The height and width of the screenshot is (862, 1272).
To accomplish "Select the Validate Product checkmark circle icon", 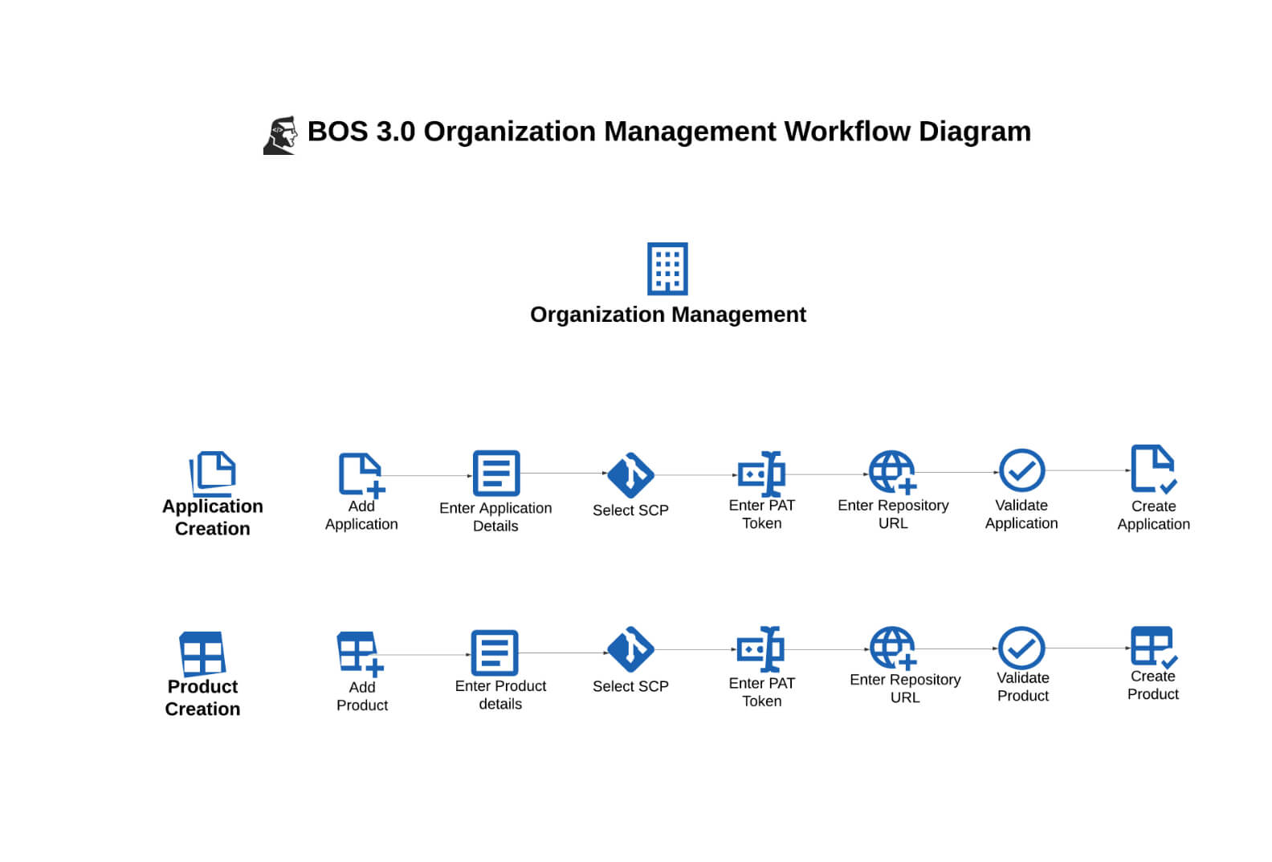I will click(1021, 648).
